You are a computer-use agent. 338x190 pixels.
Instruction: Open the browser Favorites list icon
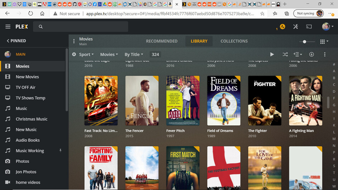click(275, 14)
